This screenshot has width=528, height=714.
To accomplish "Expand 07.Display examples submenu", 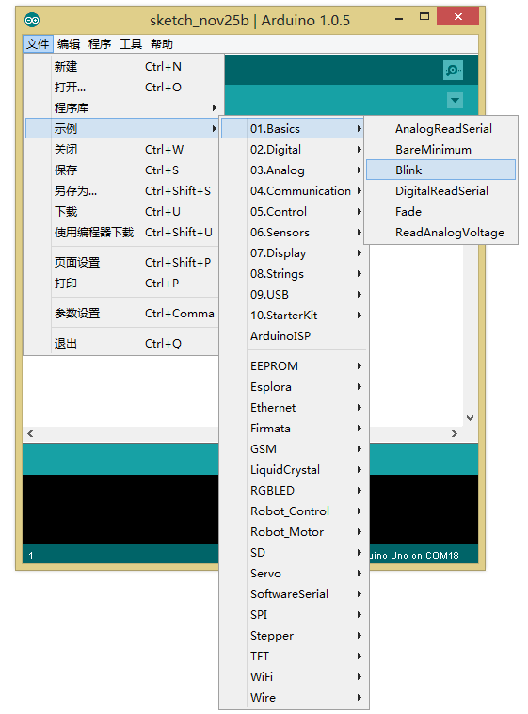I will [x=293, y=252].
